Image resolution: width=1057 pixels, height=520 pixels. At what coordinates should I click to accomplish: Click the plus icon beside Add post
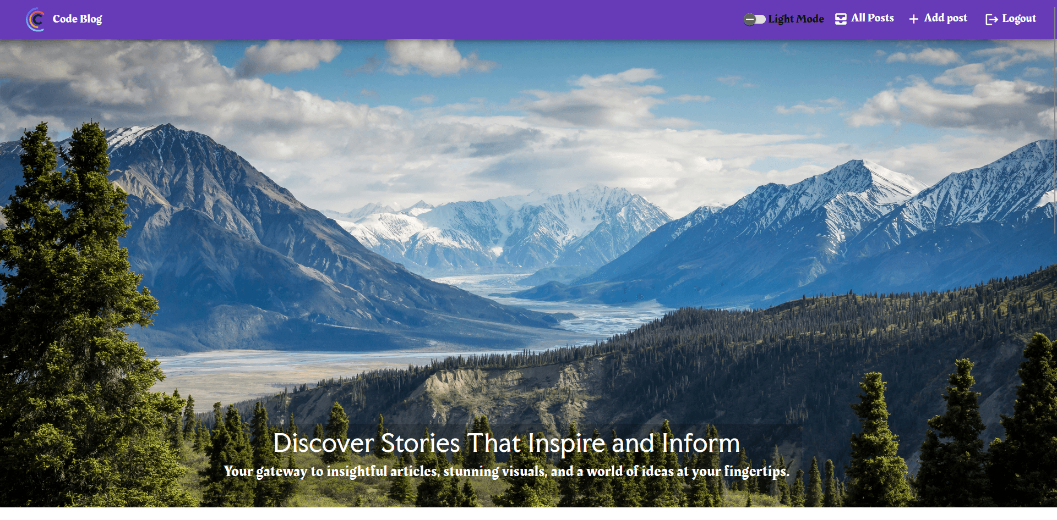pos(913,19)
